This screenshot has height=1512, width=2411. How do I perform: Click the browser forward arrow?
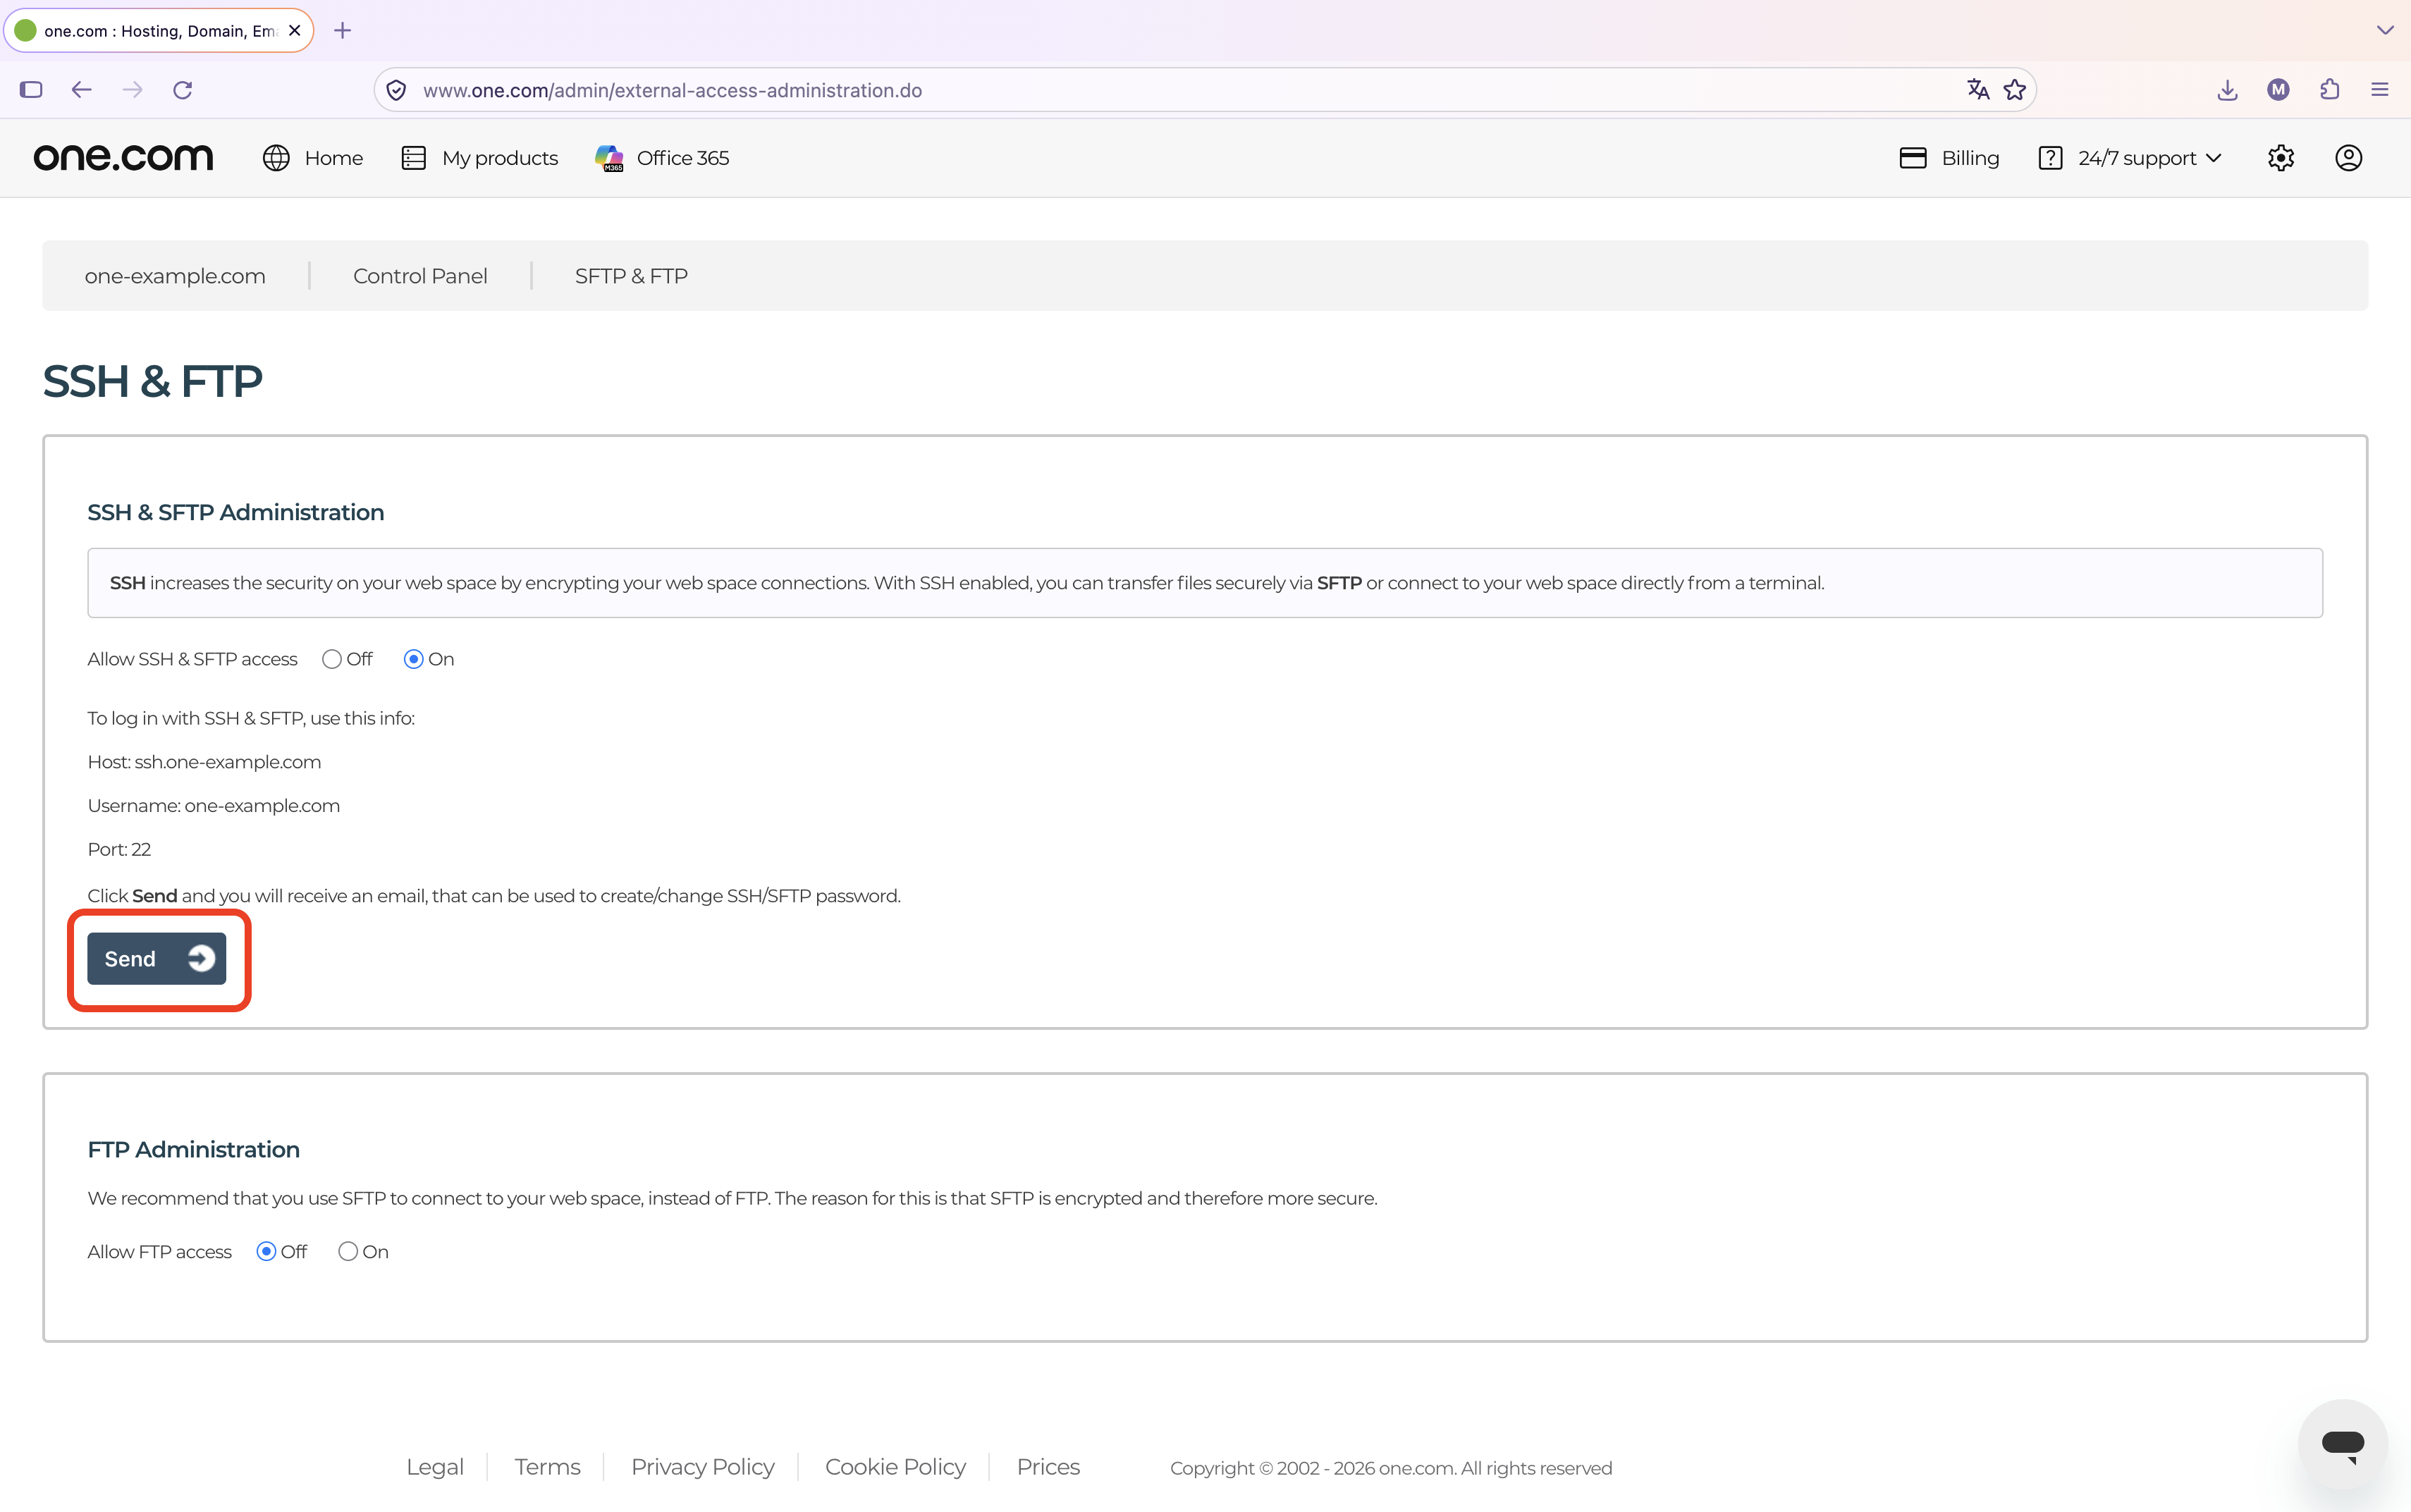point(132,90)
